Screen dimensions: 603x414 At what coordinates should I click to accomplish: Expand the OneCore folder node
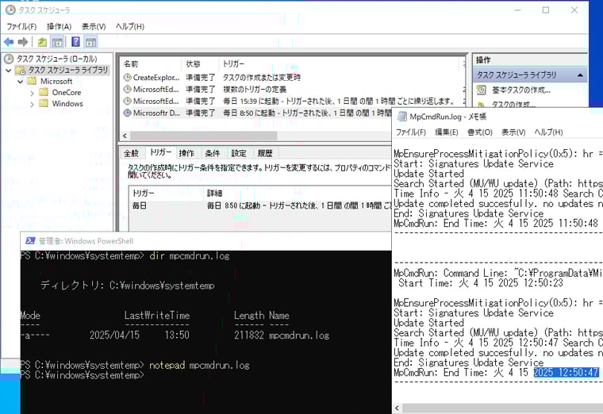pyautogui.click(x=33, y=93)
